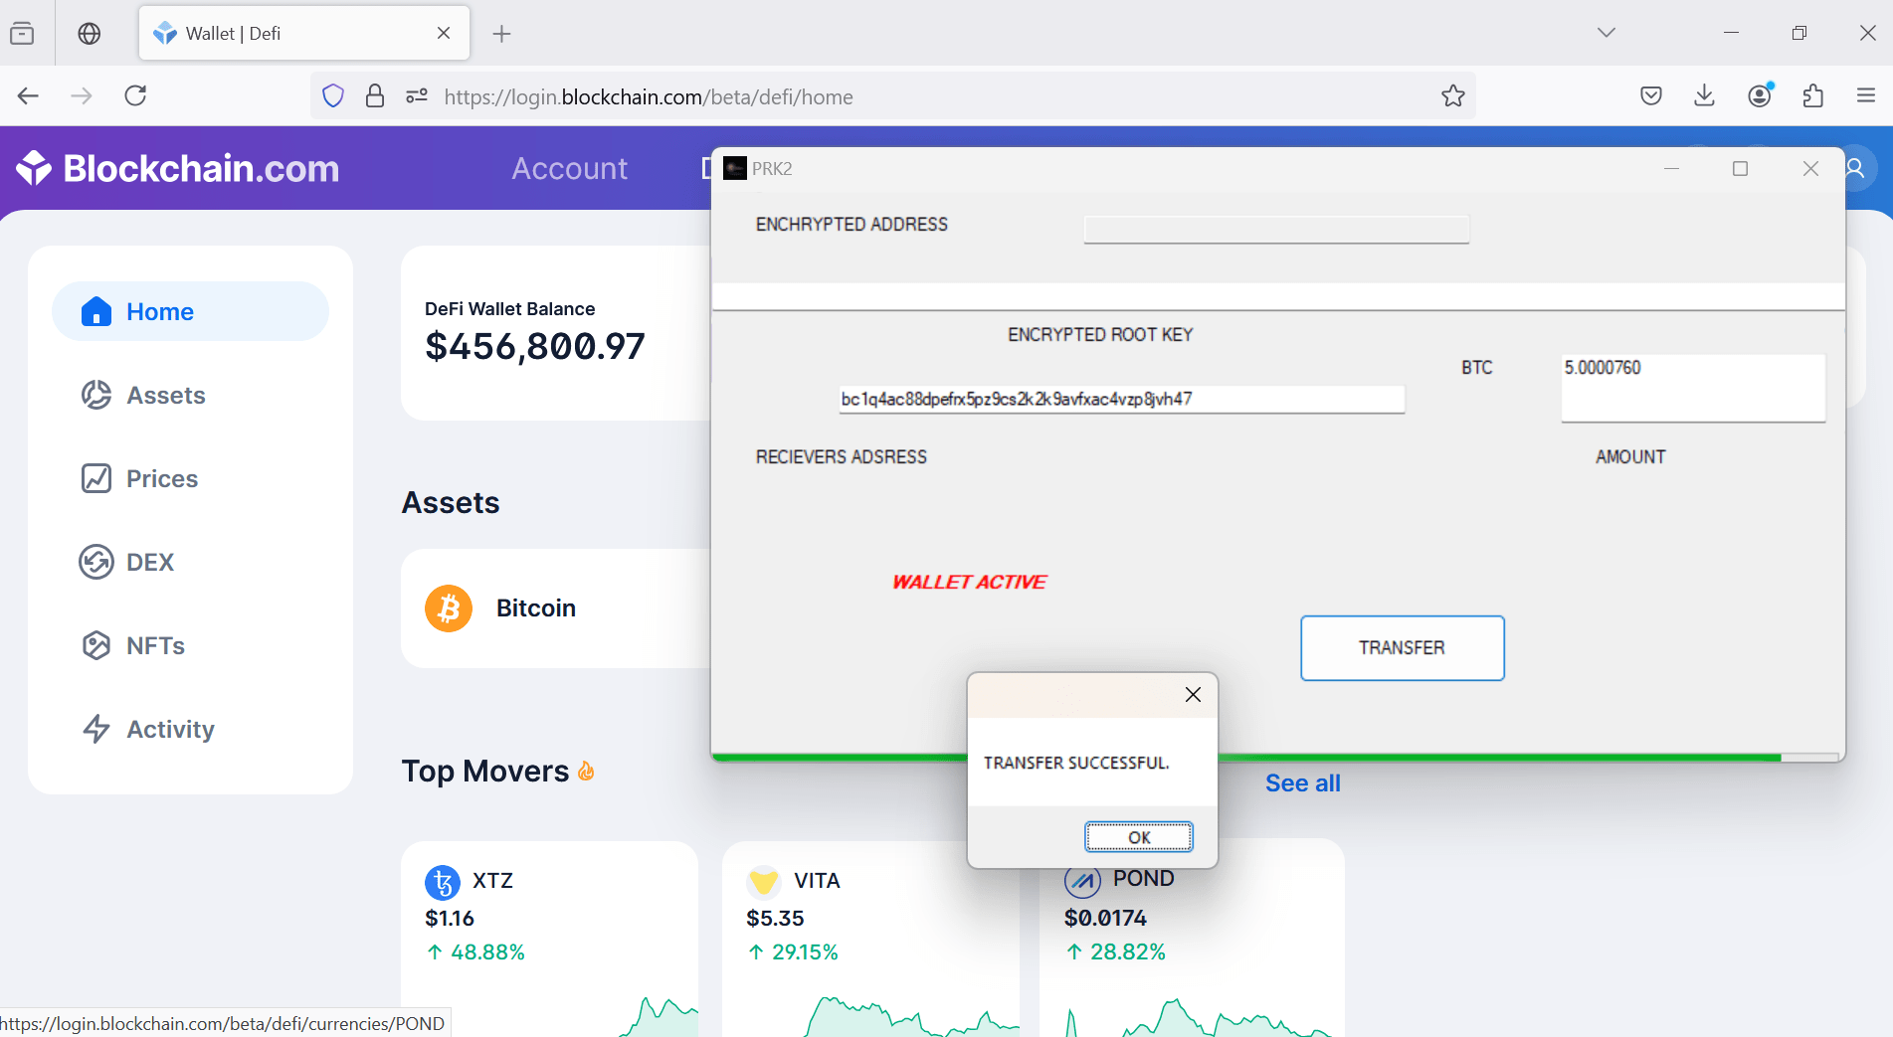Click the POND token icon
Viewport: 1893px width, 1037px height.
point(1082,881)
